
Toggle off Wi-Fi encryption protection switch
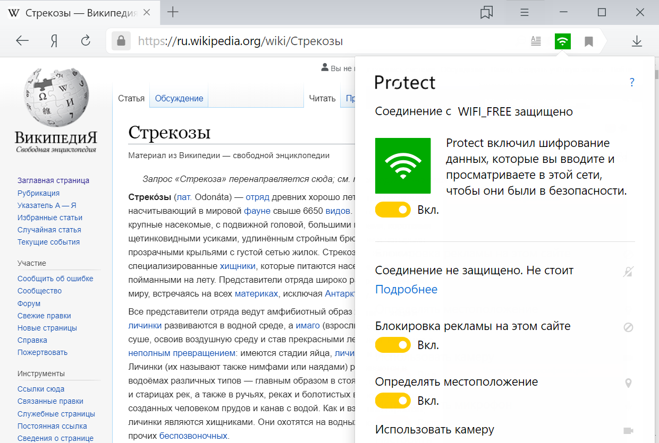tap(393, 210)
